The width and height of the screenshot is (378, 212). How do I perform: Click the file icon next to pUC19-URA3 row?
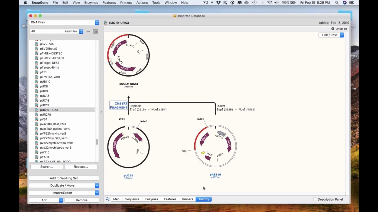tap(37, 110)
